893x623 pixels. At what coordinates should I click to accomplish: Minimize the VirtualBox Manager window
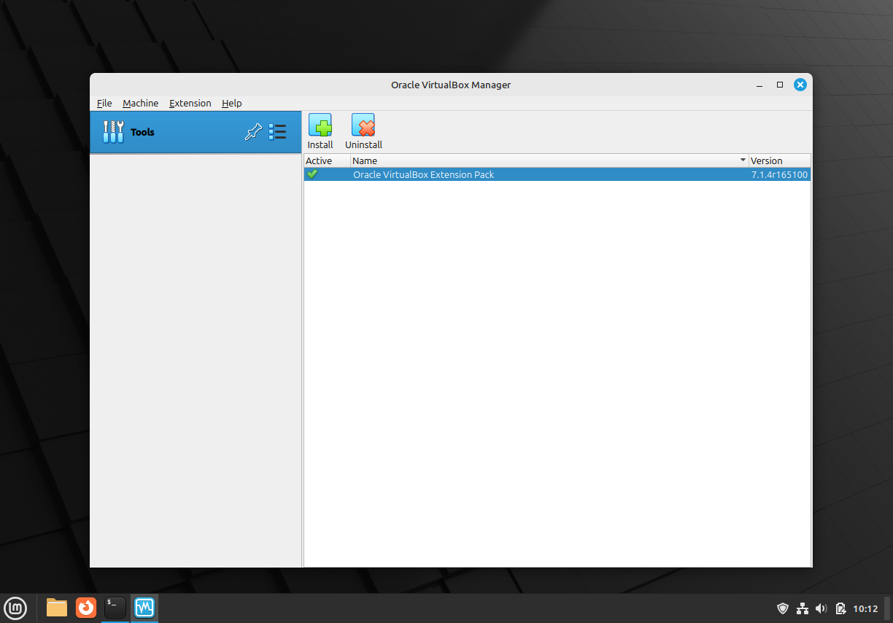[x=759, y=85]
